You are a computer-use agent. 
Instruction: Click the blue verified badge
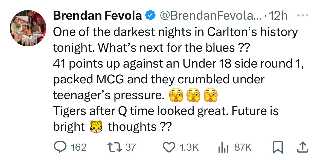pos(150,16)
